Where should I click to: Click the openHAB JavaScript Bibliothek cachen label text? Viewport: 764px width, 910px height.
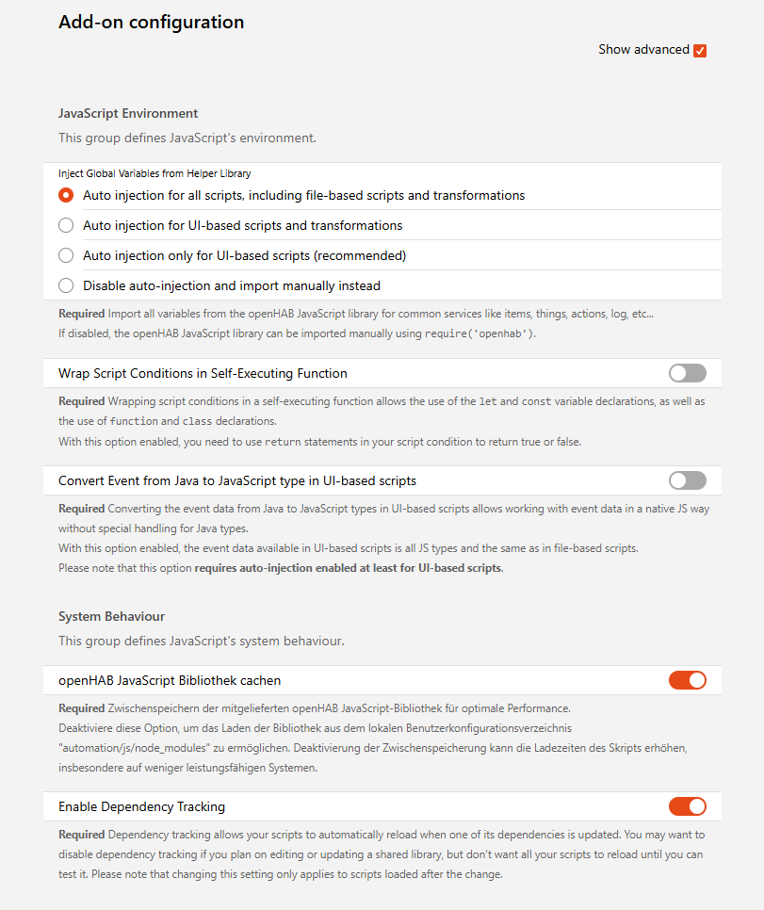coord(170,680)
